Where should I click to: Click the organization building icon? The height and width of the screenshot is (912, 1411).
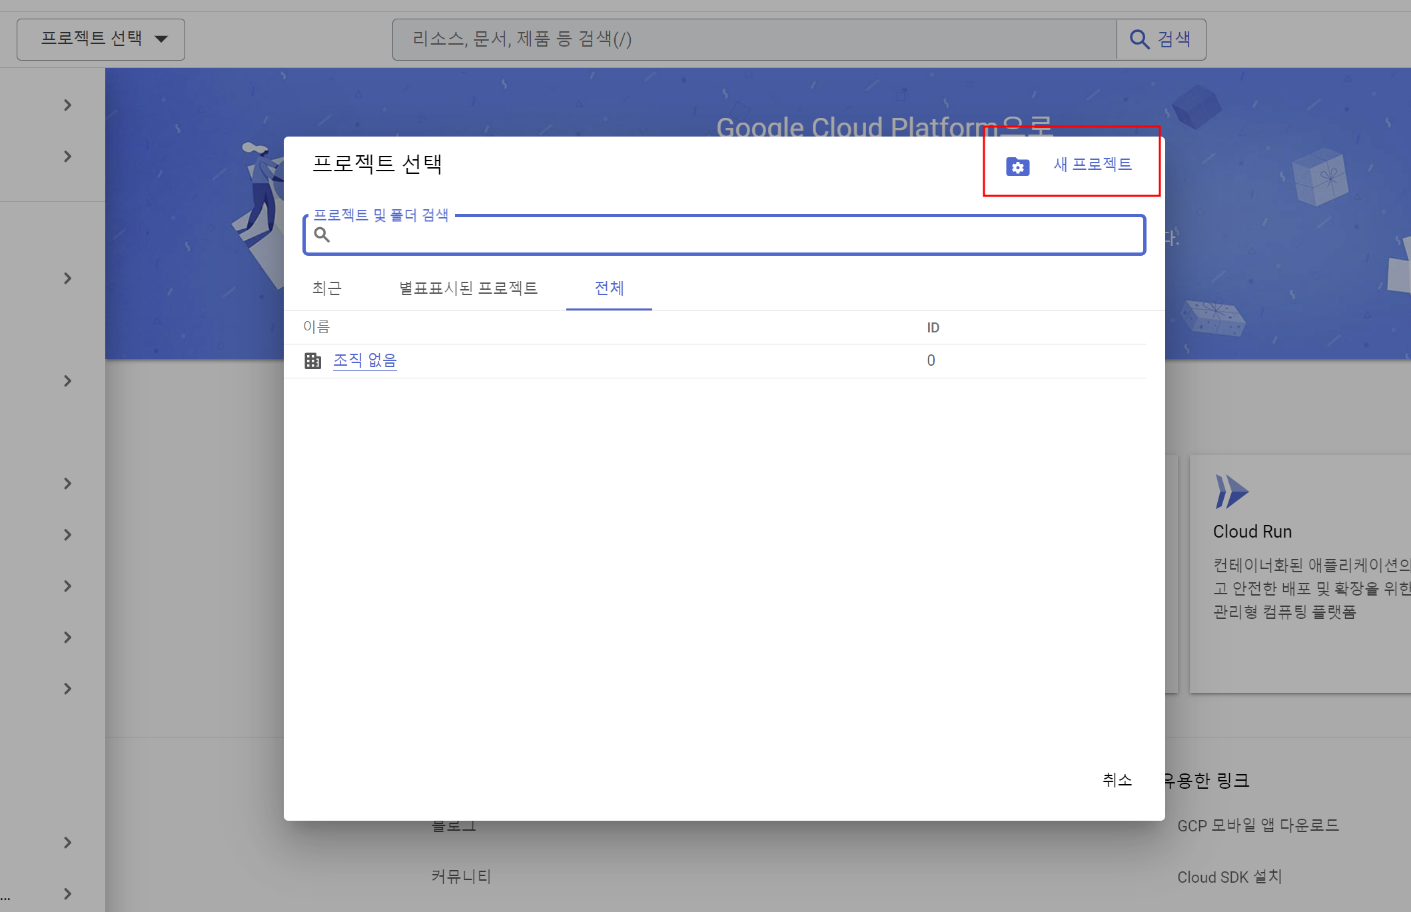(312, 361)
